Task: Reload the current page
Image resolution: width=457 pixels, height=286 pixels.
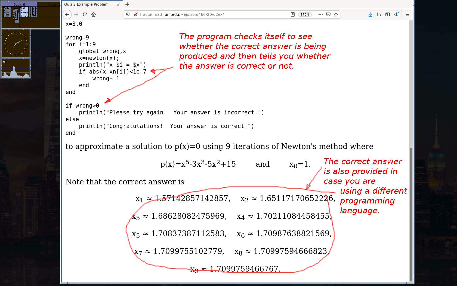Action: coord(85,14)
